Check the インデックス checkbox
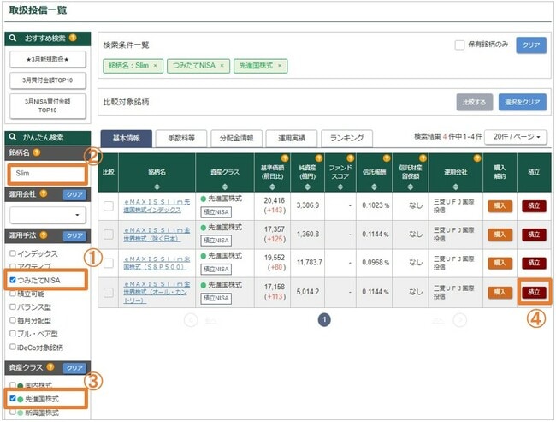The width and height of the screenshot is (556, 422). click(x=13, y=253)
